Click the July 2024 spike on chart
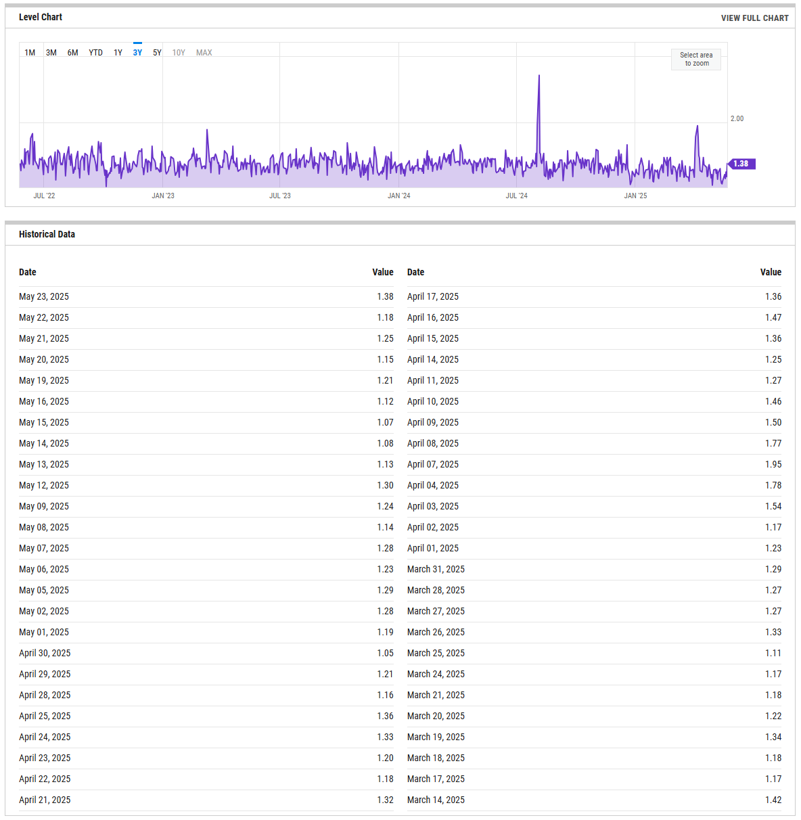801x820 pixels. (539, 76)
